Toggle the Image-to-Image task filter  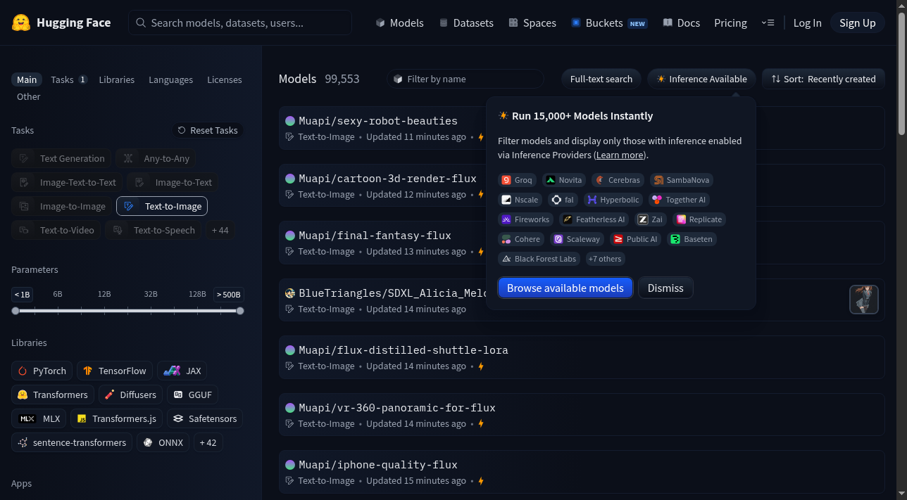click(62, 206)
